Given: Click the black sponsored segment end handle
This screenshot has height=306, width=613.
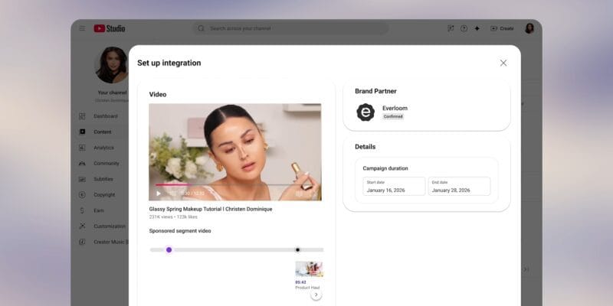Looking at the screenshot, I should (x=297, y=250).
